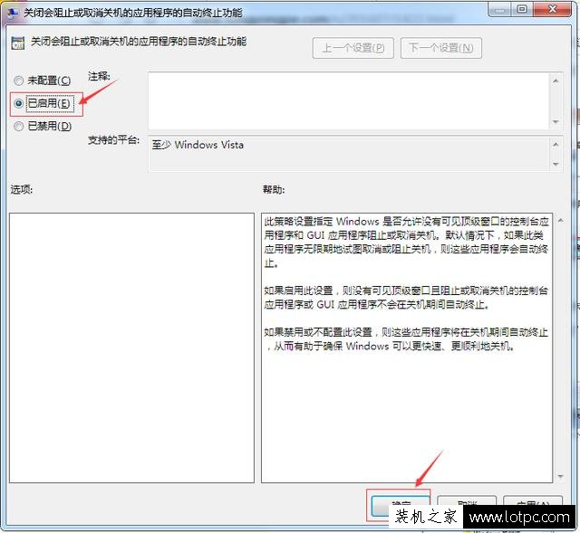Click the empty 选项 options pane
Screen dimensions: 580x533
point(131,347)
